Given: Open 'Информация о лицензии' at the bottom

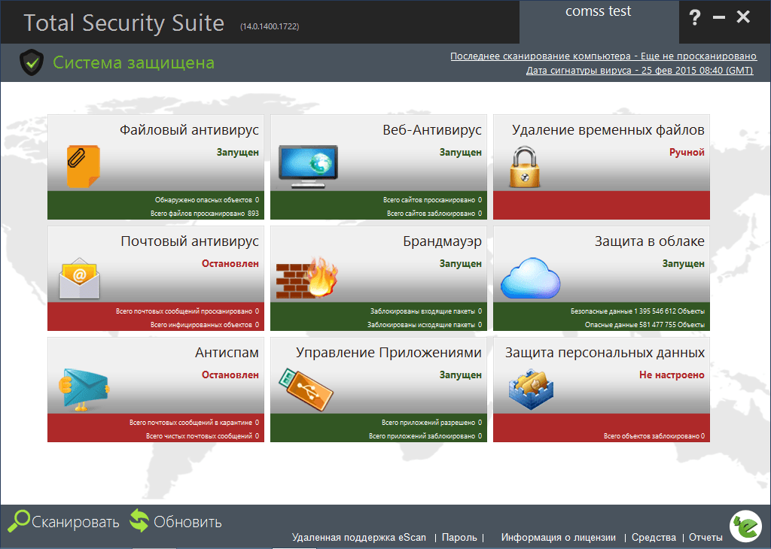Looking at the screenshot, I should point(559,537).
